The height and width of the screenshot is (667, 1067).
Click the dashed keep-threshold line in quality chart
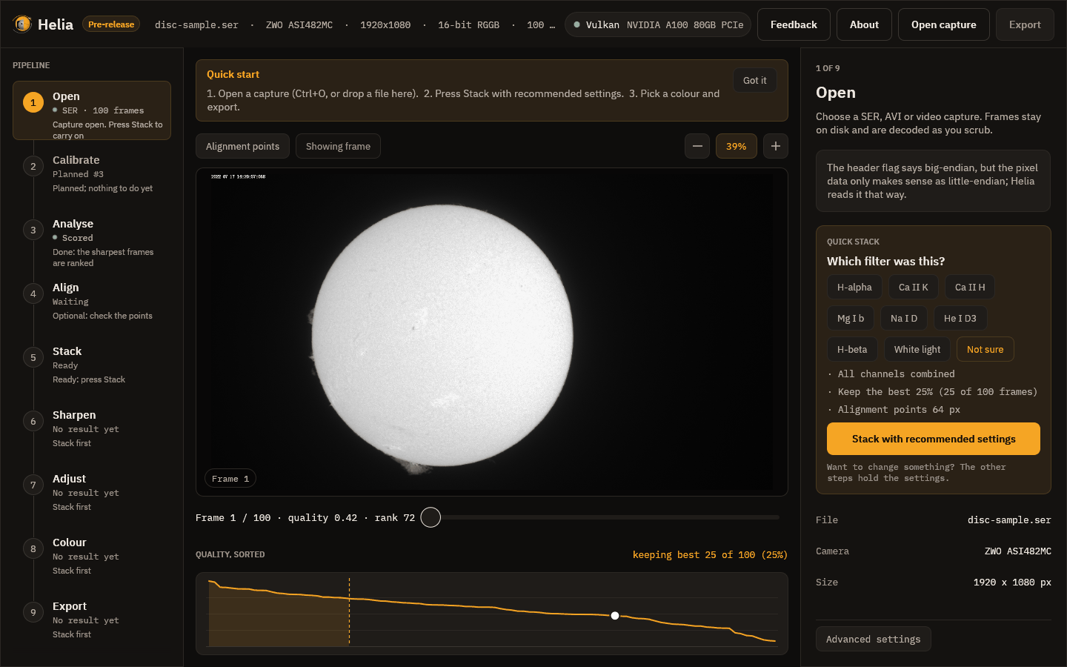coord(349,612)
